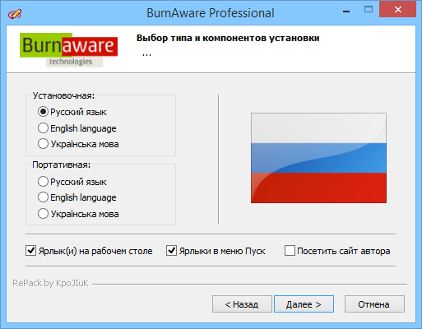Minimize the BurnAware Professional window
The height and width of the screenshot is (329, 422).
coord(346,11)
